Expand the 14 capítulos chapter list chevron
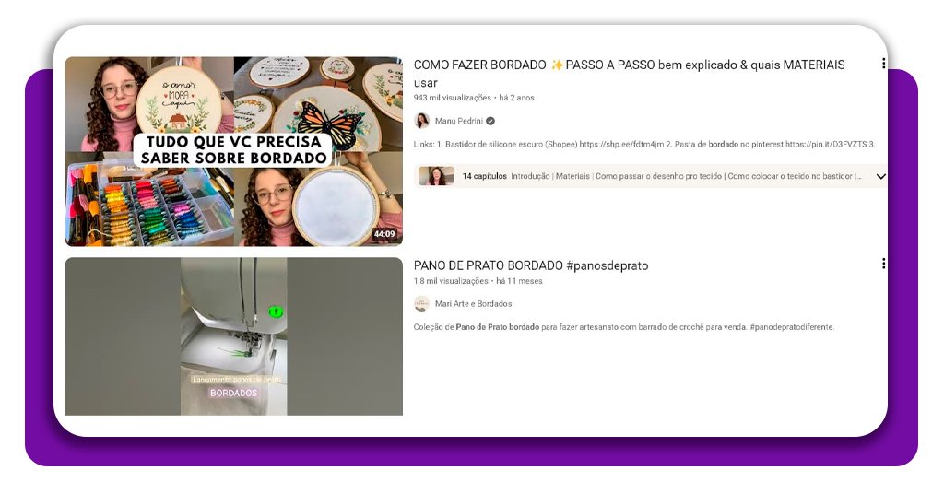The image size is (944, 494). pyautogui.click(x=880, y=176)
